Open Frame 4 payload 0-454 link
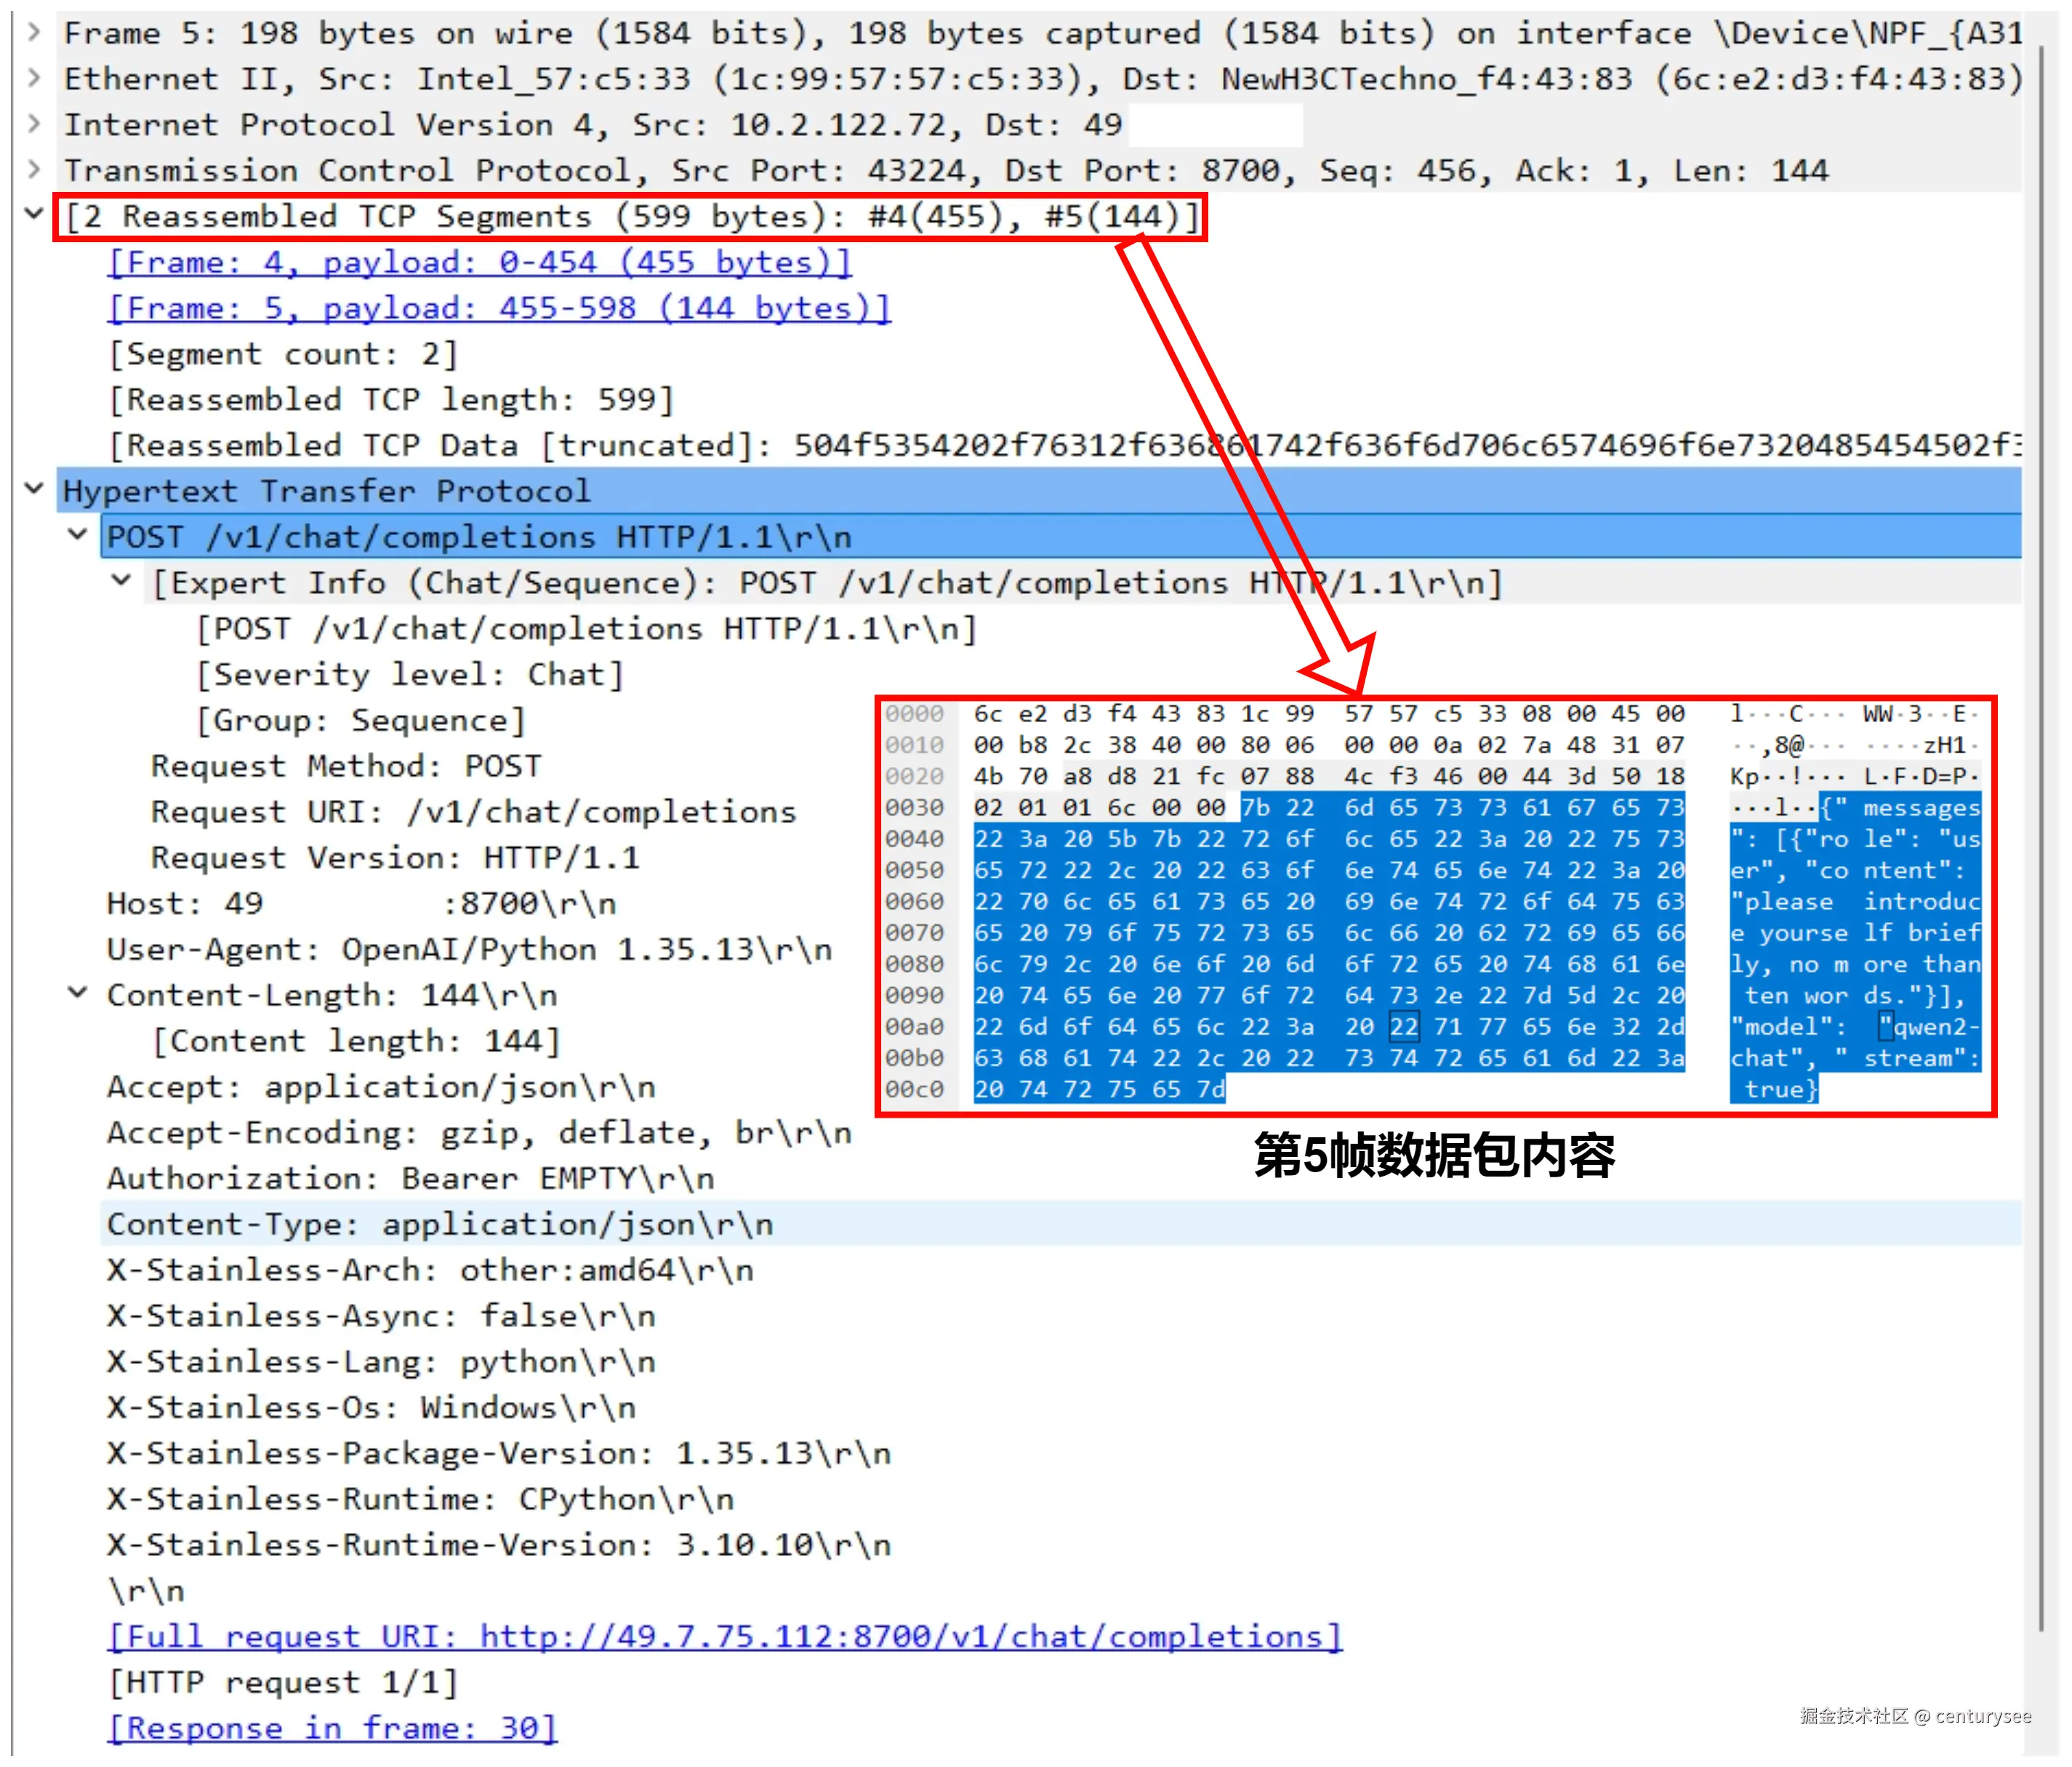The height and width of the screenshot is (1767, 2072). [x=479, y=263]
